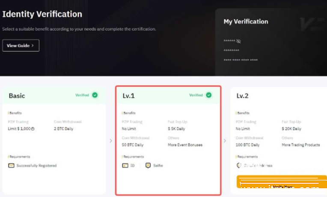This screenshot has width=327, height=197.
Task: Click the Identity Verification page title
Action: coord(42,14)
